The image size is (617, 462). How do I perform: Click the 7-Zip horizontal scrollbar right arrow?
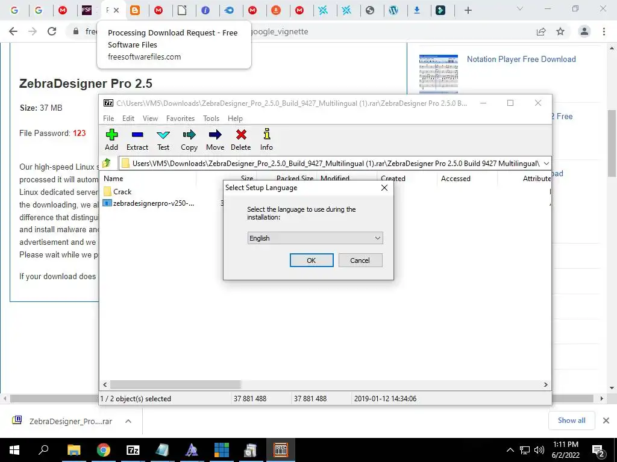pos(546,384)
